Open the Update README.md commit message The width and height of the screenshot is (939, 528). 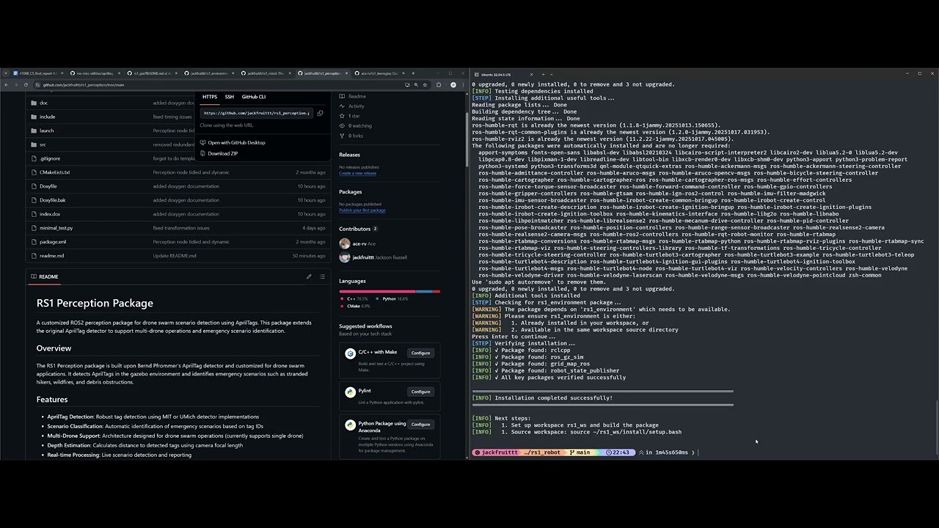pyautogui.click(x=175, y=256)
